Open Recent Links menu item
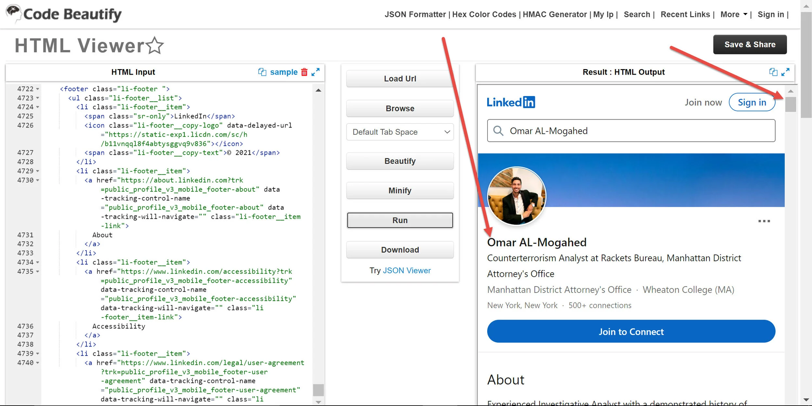812x406 pixels. tap(685, 14)
